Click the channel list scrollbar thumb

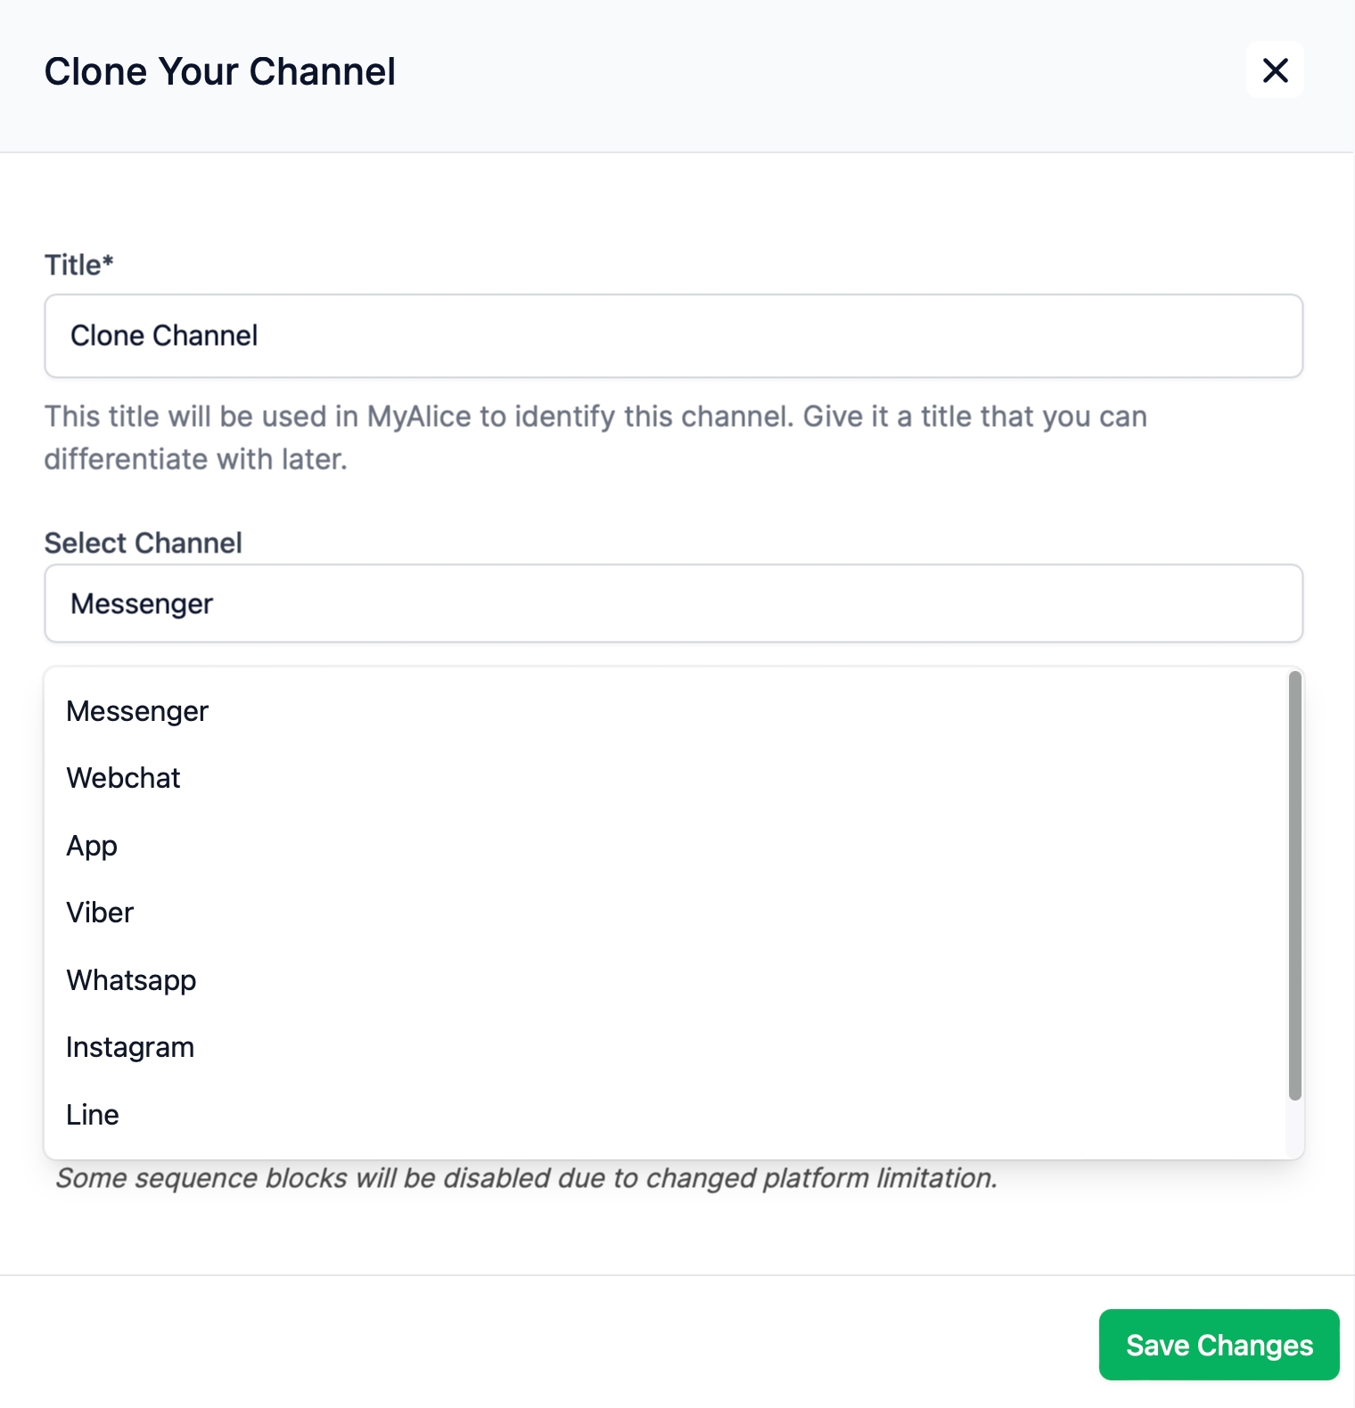click(1295, 886)
